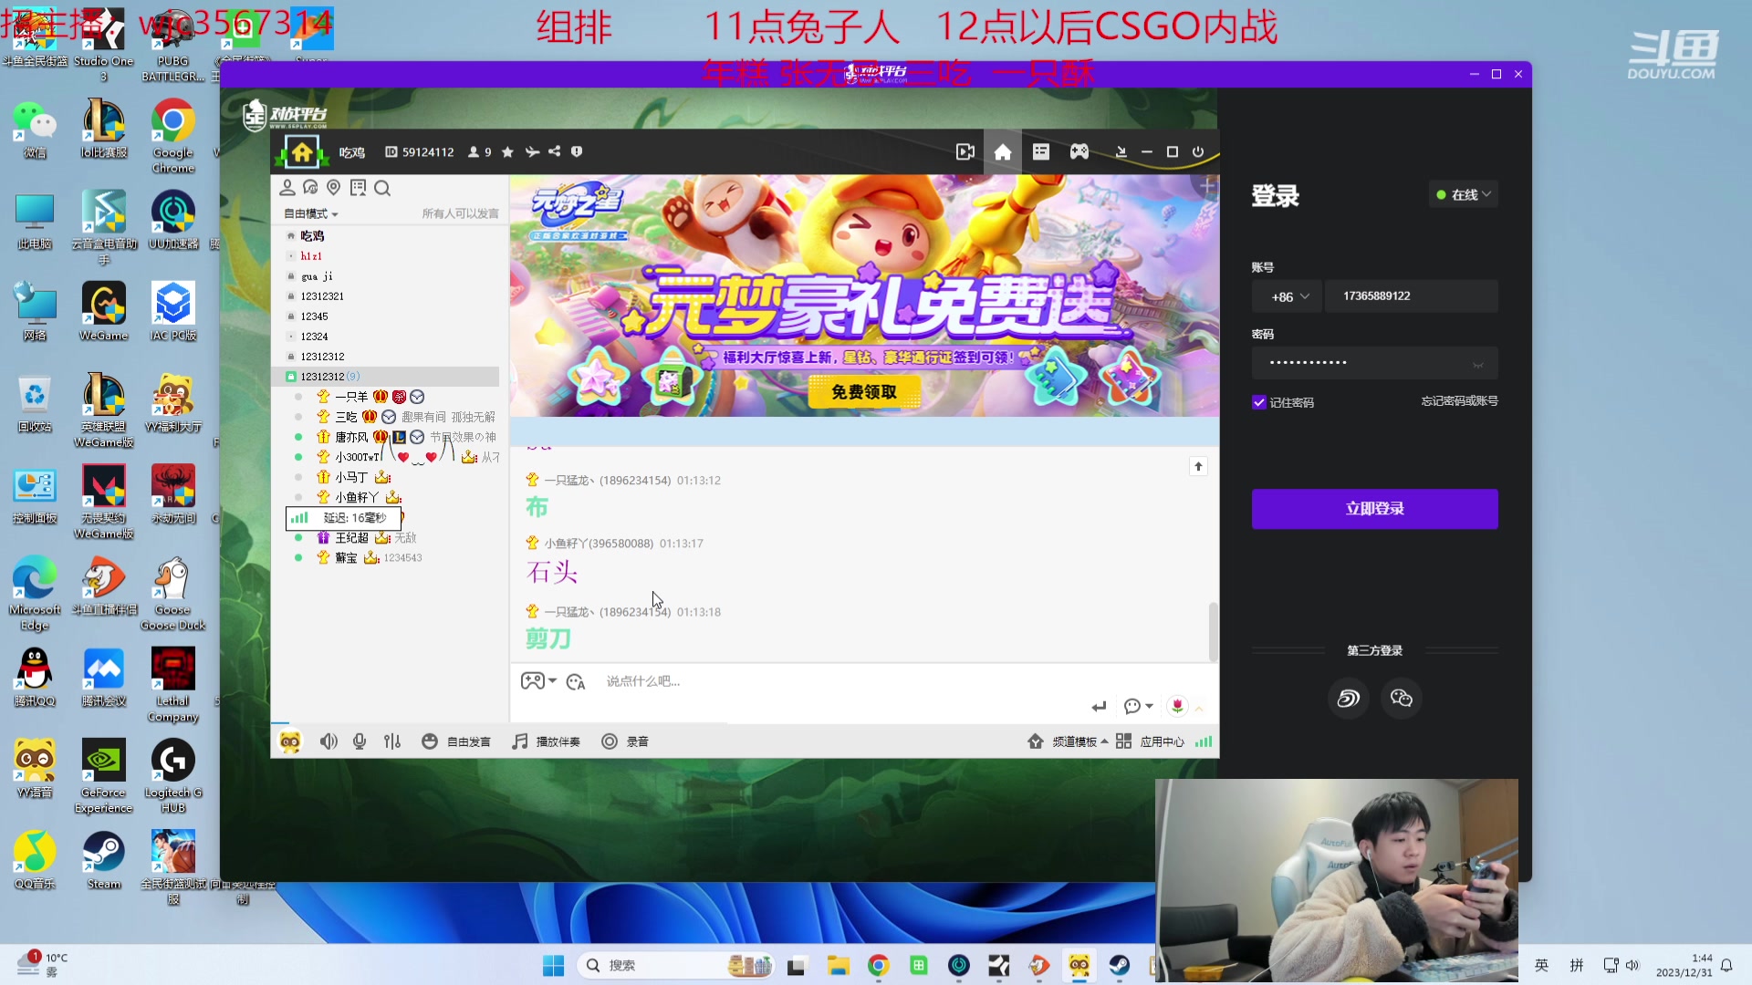Open the 在线 status dropdown in login panel
This screenshot has width=1752, height=985.
[x=1464, y=195]
